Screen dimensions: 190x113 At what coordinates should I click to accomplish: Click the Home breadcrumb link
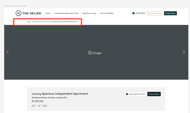coord(29,21)
